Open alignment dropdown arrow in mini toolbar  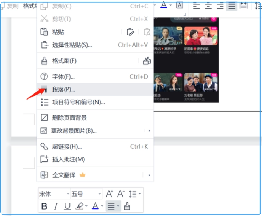click(118, 206)
